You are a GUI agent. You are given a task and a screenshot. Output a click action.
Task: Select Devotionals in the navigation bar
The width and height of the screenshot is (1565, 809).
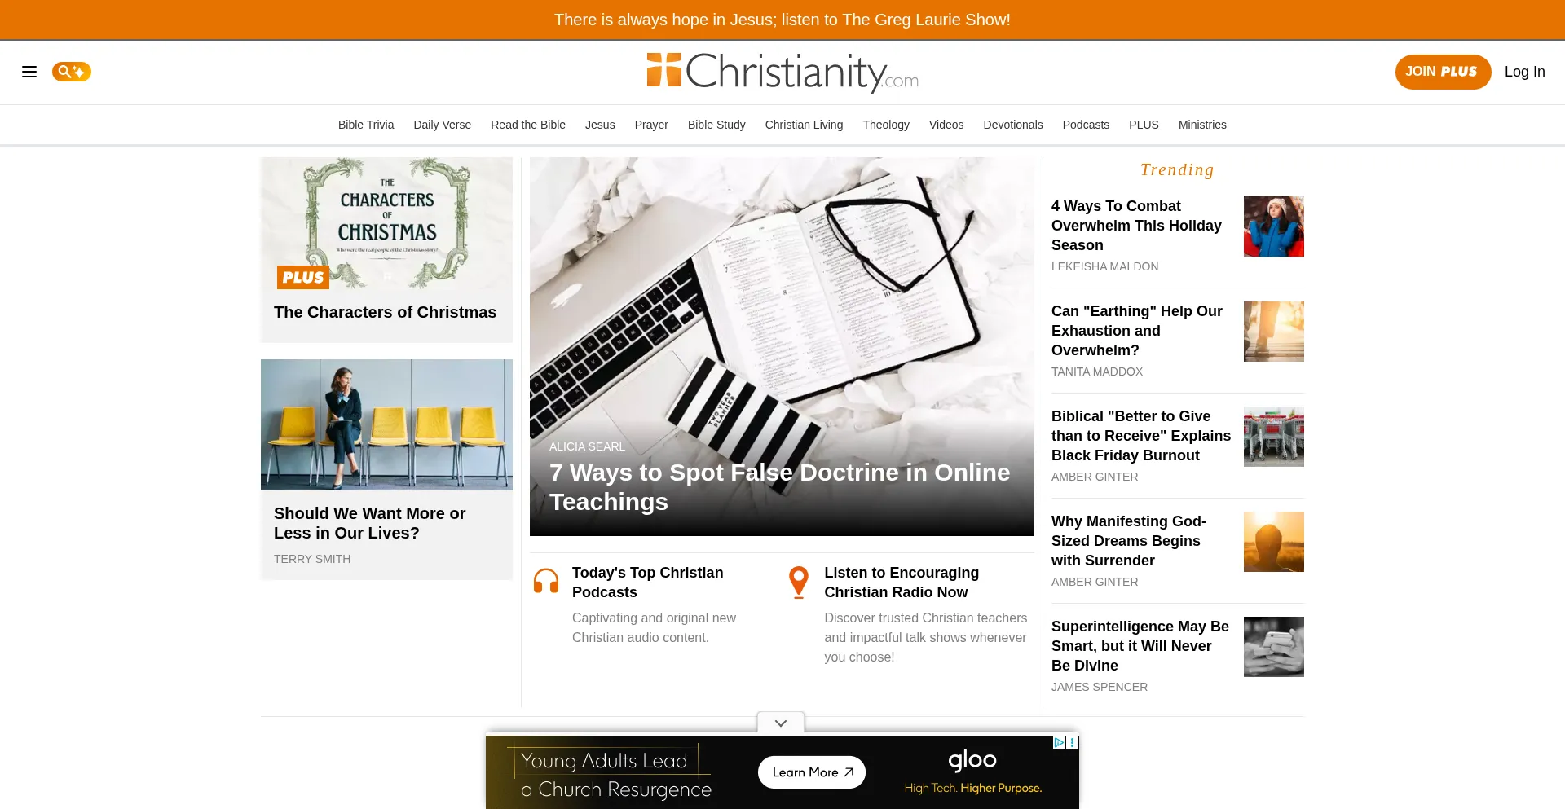tap(1013, 125)
